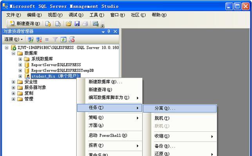Select the student_Mis (单个用户) database

click(x=56, y=76)
